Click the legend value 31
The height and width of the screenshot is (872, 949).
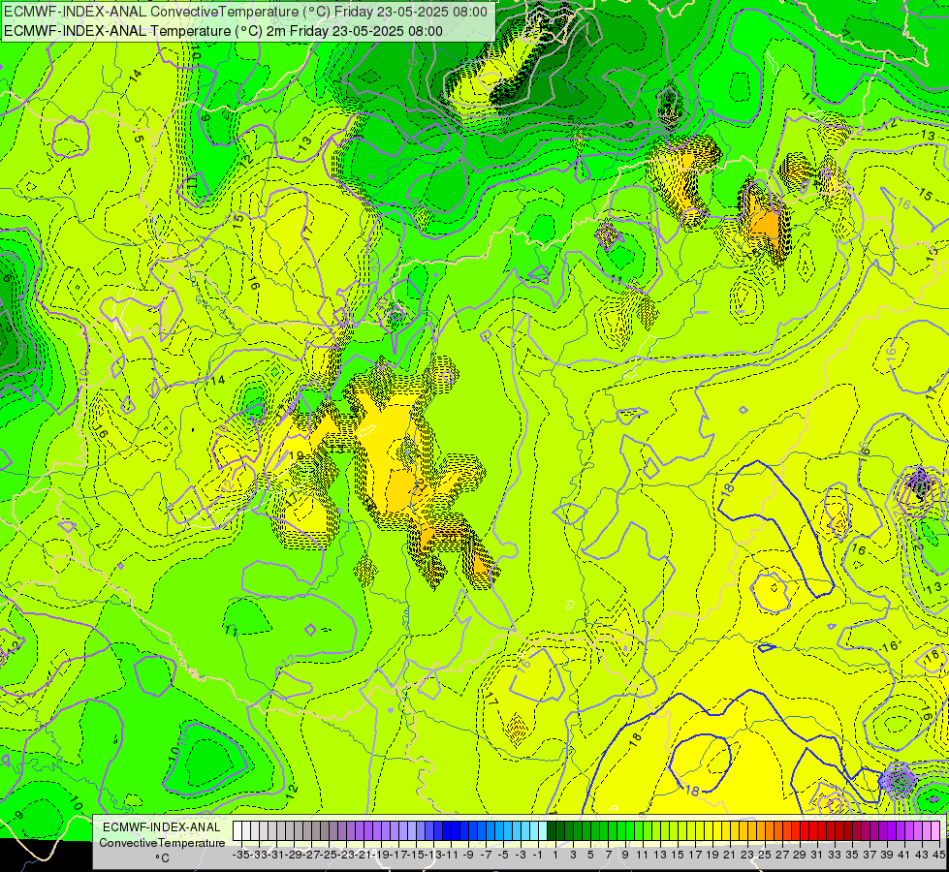pyautogui.click(x=817, y=855)
